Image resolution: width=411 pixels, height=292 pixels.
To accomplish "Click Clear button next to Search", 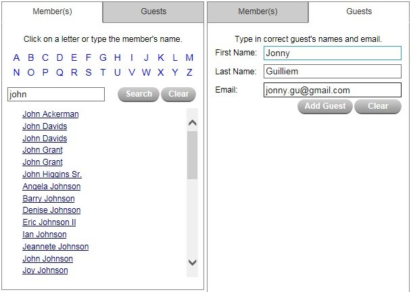I will pyautogui.click(x=178, y=94).
